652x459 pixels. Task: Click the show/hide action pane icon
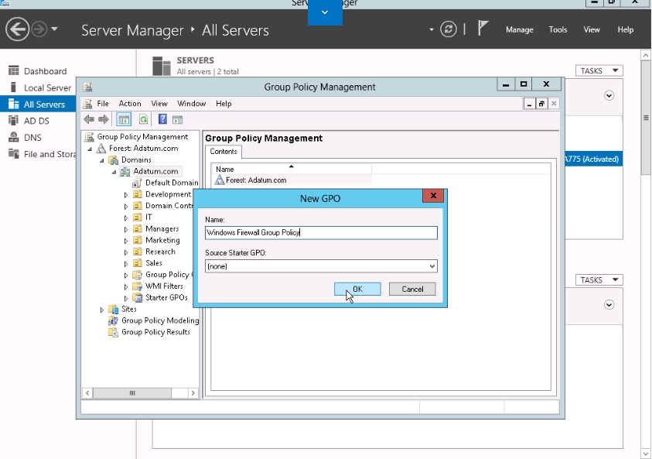178,120
